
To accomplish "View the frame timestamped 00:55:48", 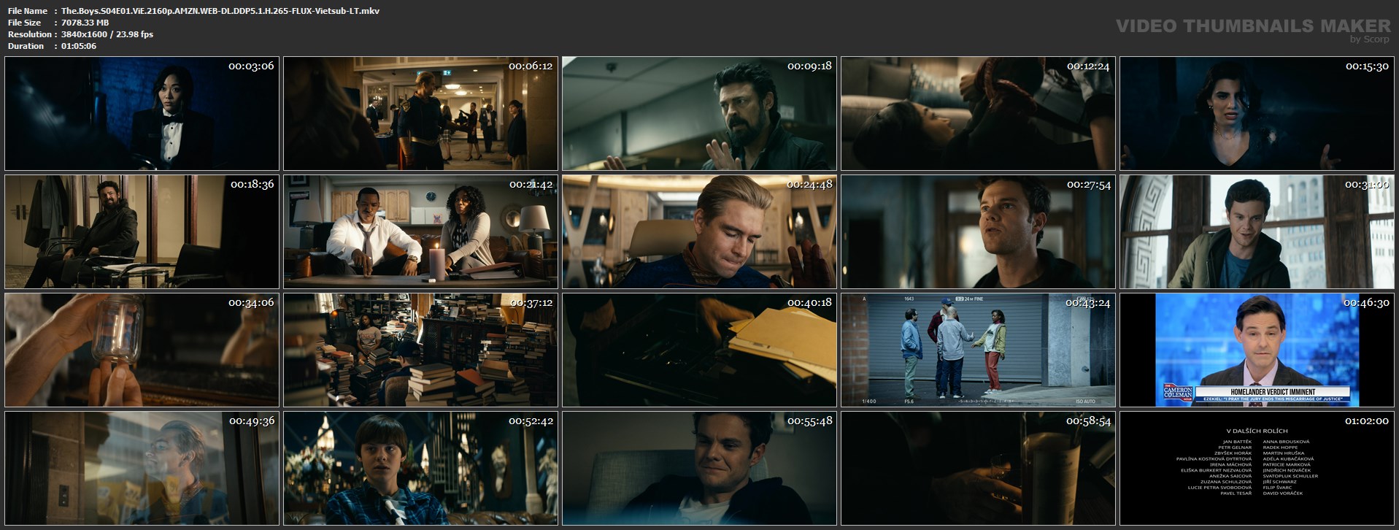I will [699, 469].
